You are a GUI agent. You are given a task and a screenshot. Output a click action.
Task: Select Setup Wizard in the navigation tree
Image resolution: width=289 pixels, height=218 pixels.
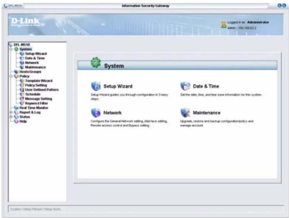(x=36, y=54)
